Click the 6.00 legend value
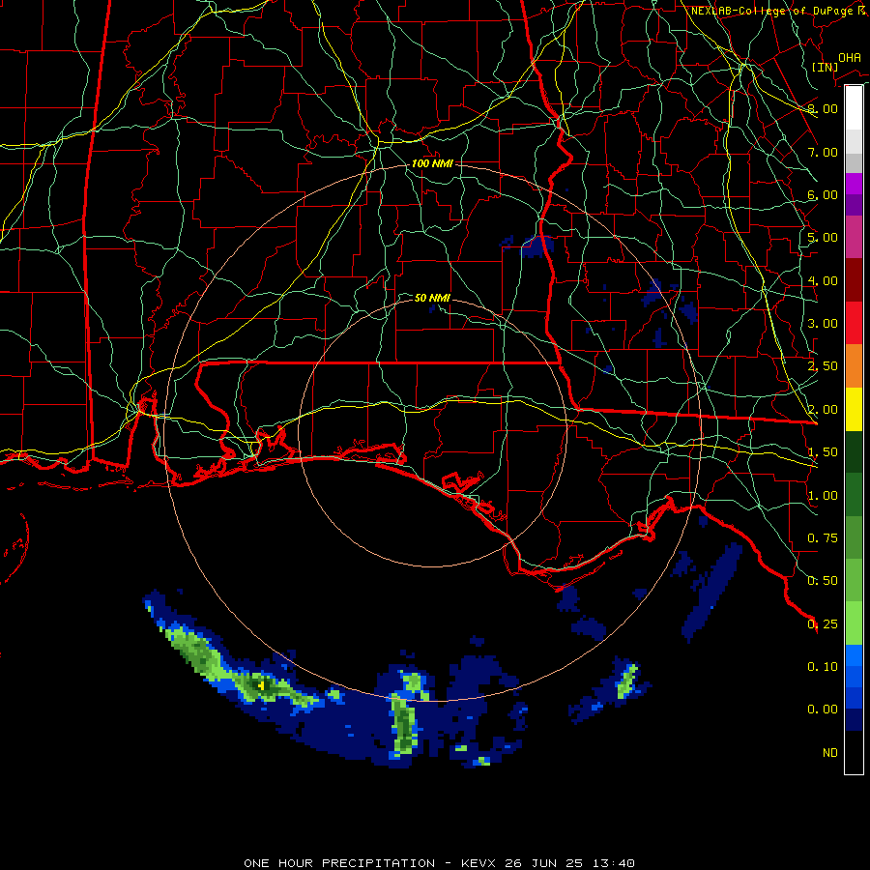Viewport: 870px width, 870px height. point(823,194)
